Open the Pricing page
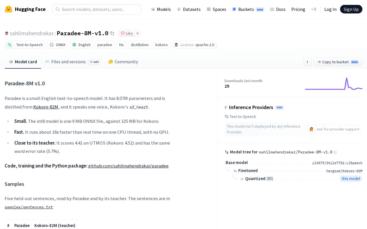The image size is (367, 229). tap(298, 9)
